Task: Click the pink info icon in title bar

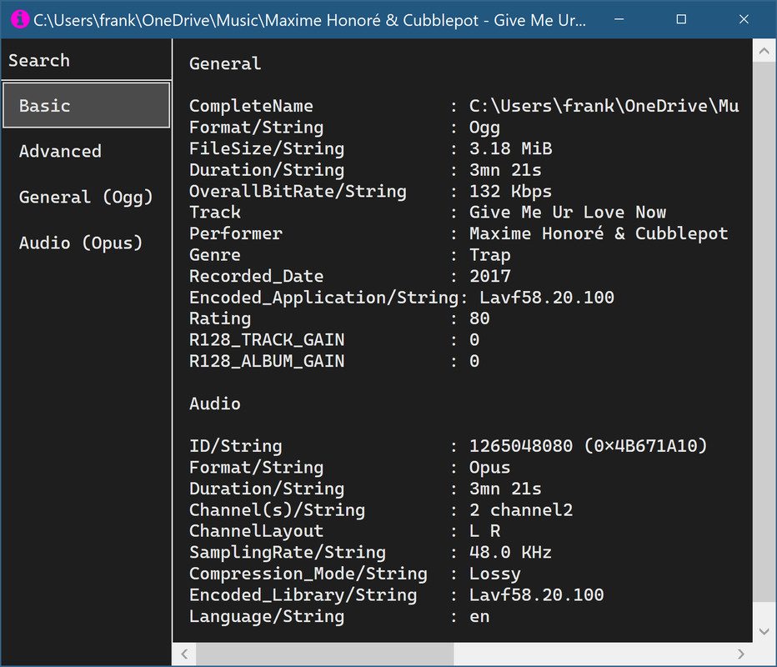Action: tap(20, 19)
